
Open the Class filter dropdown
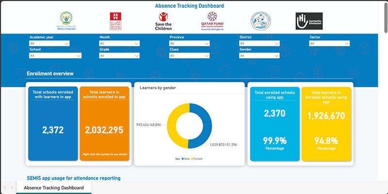coord(190,56)
